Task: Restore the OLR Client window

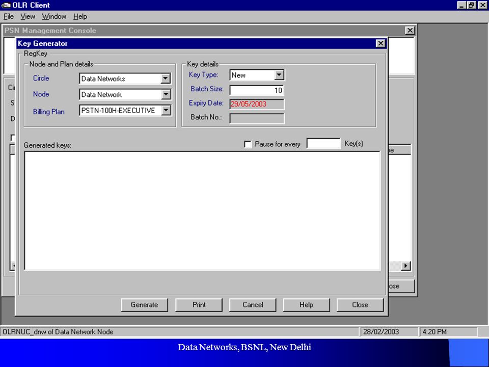Action: (471, 5)
